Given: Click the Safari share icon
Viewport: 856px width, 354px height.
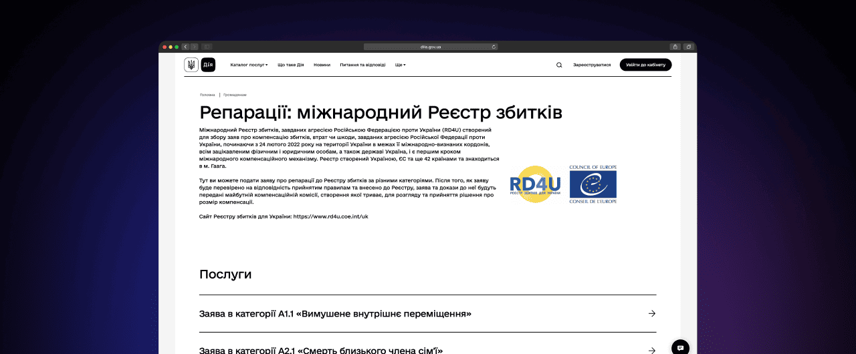Looking at the screenshot, I should (675, 47).
